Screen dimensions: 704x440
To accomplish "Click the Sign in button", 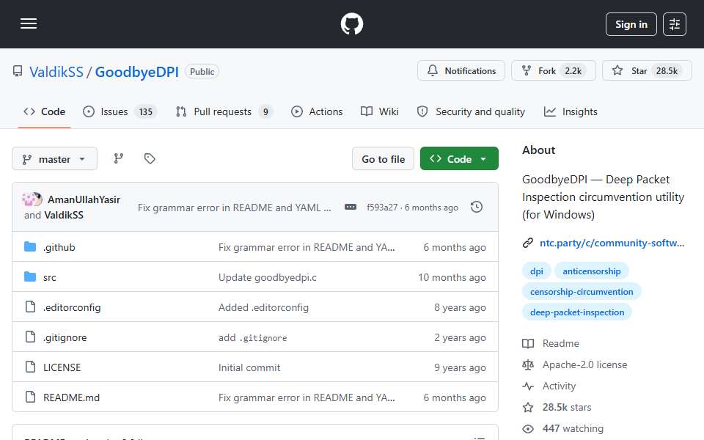I will pyautogui.click(x=631, y=24).
